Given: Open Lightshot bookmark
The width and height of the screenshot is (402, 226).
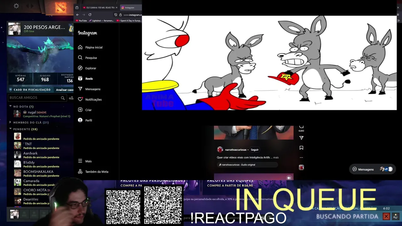Looking at the screenshot, I should tap(101, 21).
